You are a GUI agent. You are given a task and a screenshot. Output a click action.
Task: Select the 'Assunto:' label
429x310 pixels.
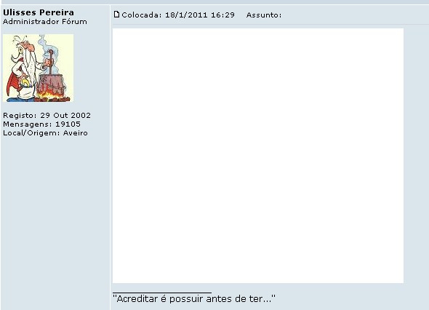[264, 15]
